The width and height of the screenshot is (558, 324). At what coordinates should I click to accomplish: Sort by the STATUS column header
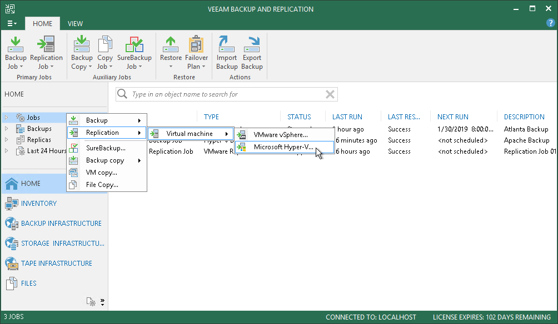coord(299,117)
